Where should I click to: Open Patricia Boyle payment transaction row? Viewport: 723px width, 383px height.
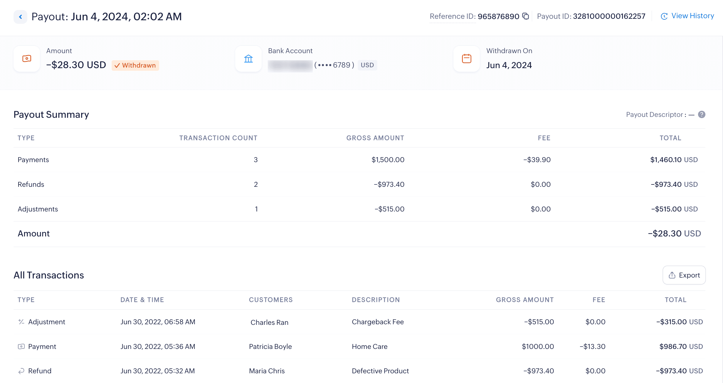(x=270, y=347)
